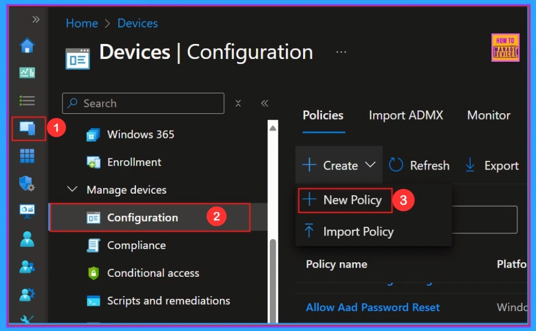Click the Create dropdown chevron arrow
Viewport: 536px width, 331px height.
370,165
